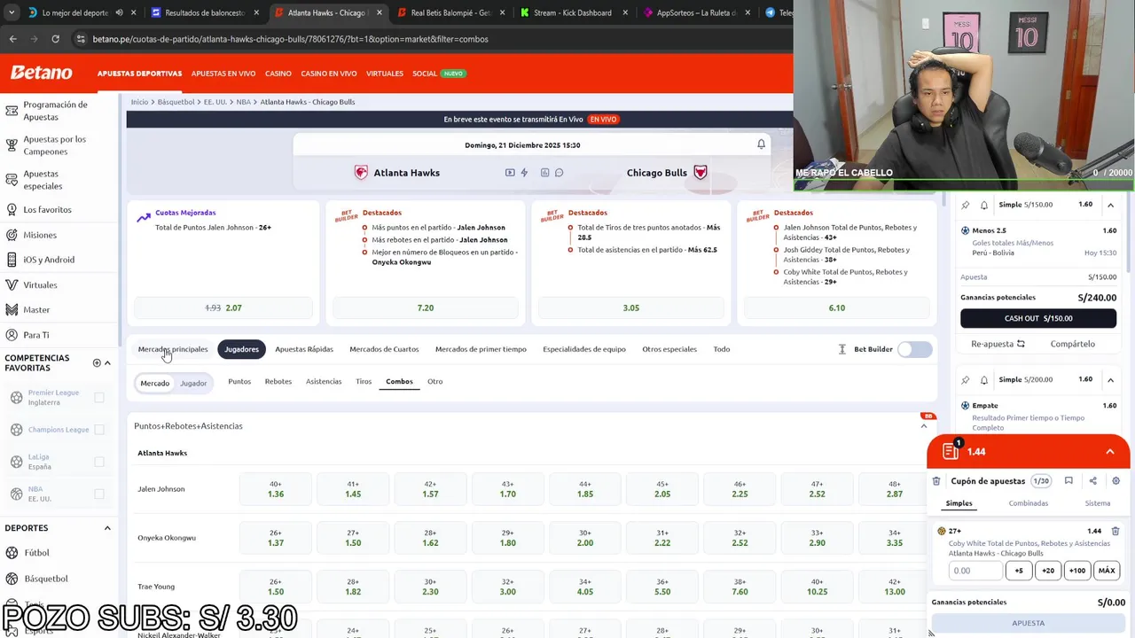Select the Mercados de Cuartos tab

[384, 349]
